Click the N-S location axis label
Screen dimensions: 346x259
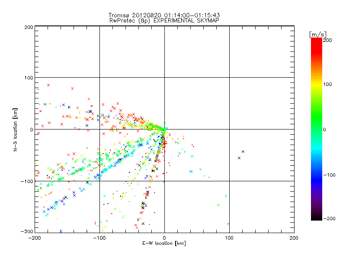[16, 129]
